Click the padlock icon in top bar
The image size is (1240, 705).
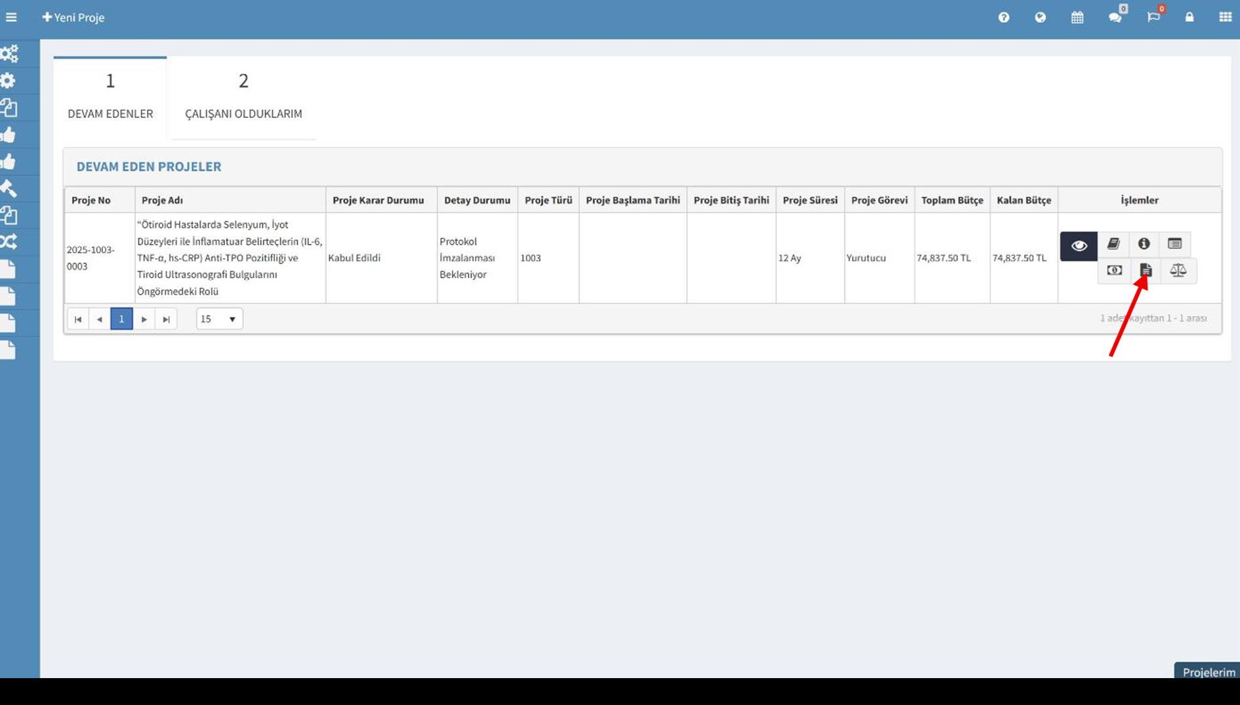pos(1189,18)
